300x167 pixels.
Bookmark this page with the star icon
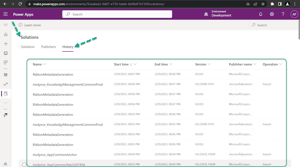click(x=263, y=4)
